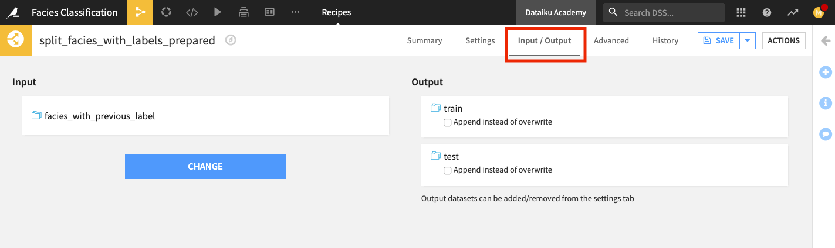Click the plus icon in right sidebar

tap(826, 73)
